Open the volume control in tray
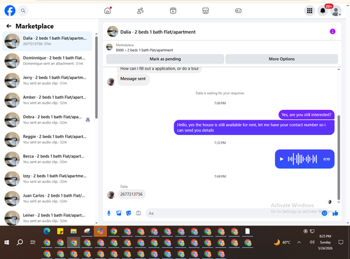This screenshot has height=259, width=350. 312,242
